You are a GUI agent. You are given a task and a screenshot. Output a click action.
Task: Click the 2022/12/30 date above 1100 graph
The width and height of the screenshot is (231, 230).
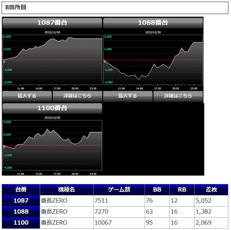(52, 118)
